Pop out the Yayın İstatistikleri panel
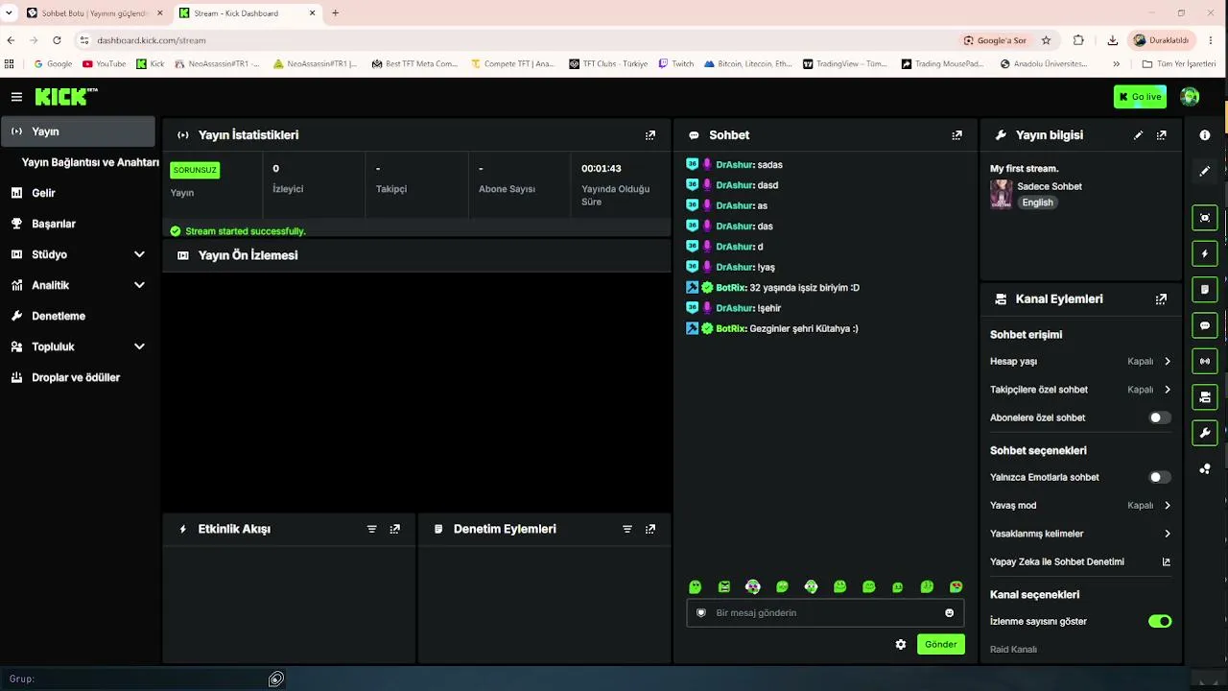 (x=650, y=135)
